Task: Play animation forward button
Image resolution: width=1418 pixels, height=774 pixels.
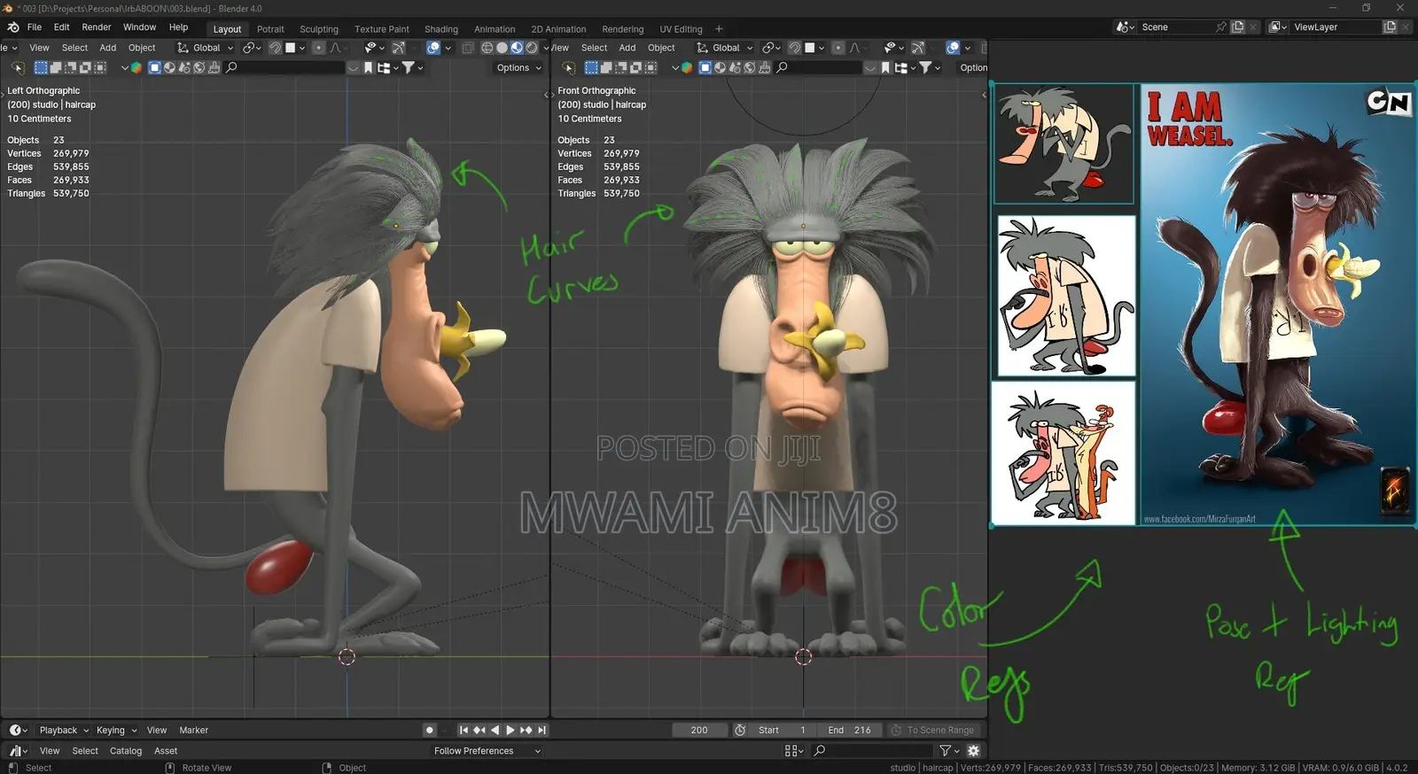Action: pyautogui.click(x=510, y=731)
